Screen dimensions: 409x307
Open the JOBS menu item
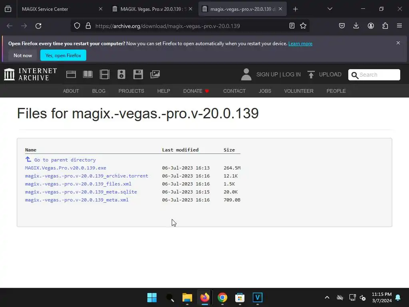265,91
